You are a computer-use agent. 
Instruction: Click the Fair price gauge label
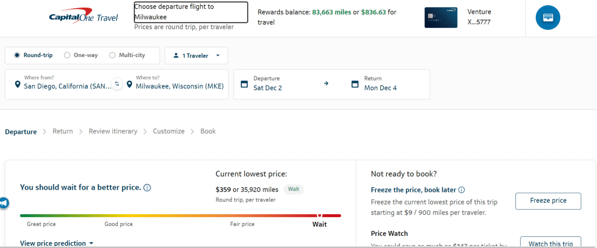tap(242, 224)
